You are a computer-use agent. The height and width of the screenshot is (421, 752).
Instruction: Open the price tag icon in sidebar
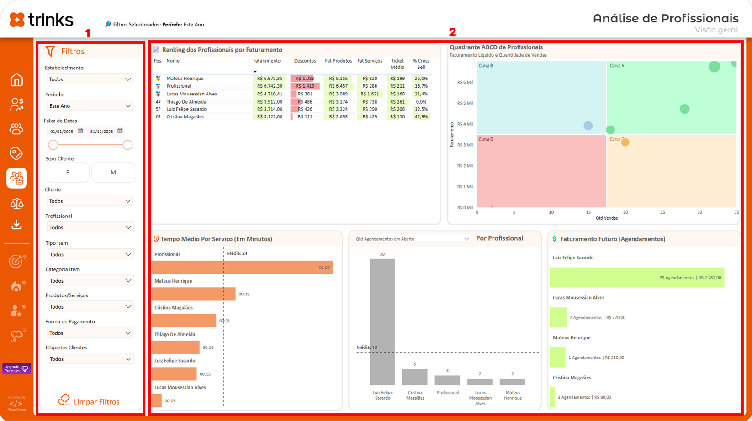tap(16, 153)
